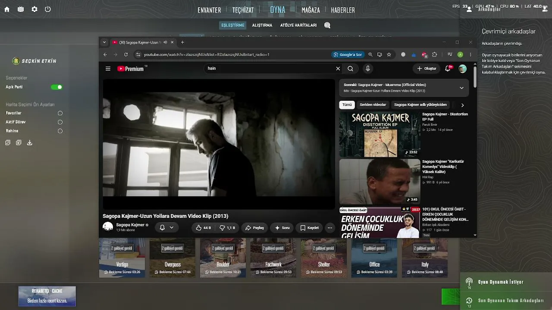
Task: Go to the CS2 home screen icon
Action: (7, 9)
